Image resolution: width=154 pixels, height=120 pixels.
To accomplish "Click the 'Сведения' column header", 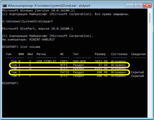I will click(138, 54).
